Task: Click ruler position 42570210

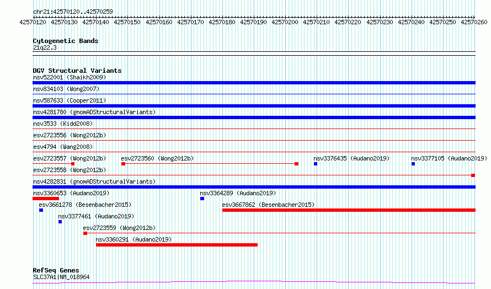Action: (x=317, y=22)
